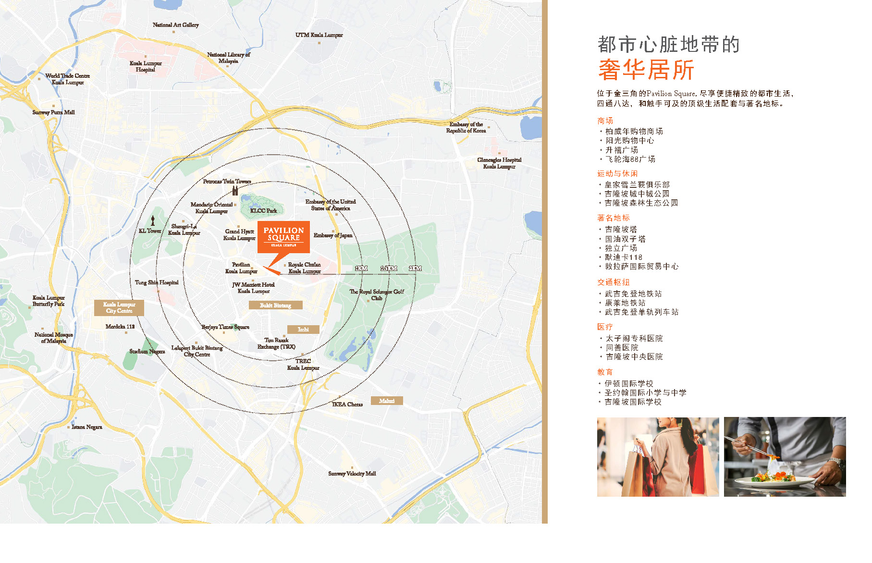Click the 2KM radius marker
The width and height of the screenshot is (872, 563).
[x=415, y=268]
